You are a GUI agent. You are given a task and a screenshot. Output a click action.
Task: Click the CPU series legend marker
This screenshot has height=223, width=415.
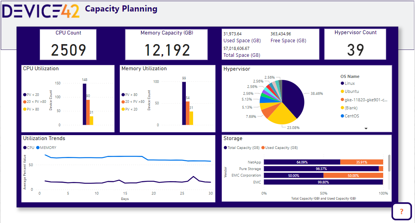(25, 148)
